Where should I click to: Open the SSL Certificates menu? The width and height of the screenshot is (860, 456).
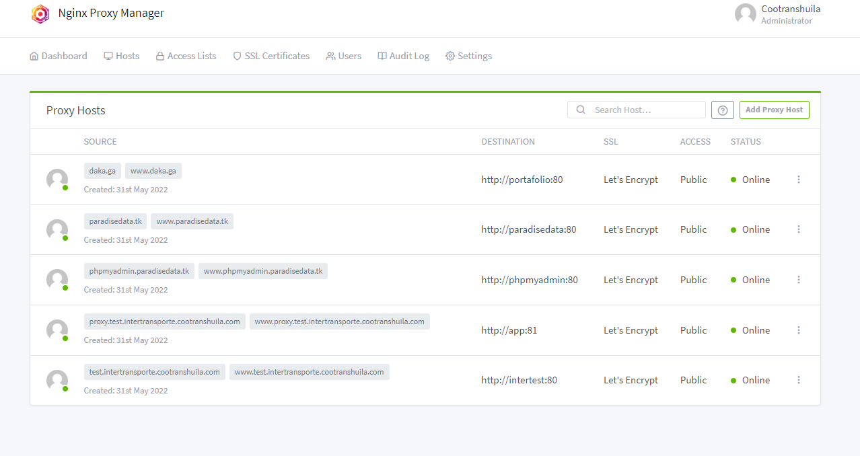coord(271,56)
